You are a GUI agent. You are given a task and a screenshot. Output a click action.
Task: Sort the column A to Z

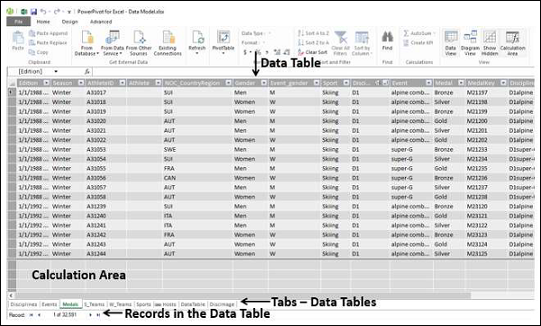click(313, 33)
